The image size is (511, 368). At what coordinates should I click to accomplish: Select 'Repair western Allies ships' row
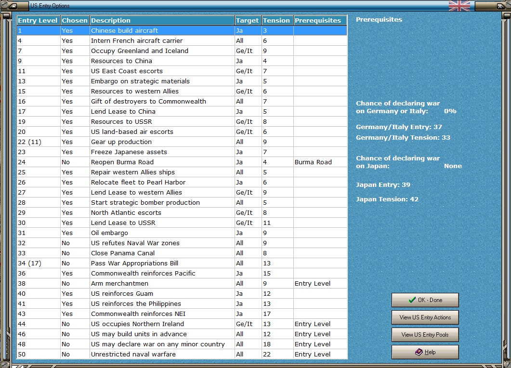(x=182, y=172)
